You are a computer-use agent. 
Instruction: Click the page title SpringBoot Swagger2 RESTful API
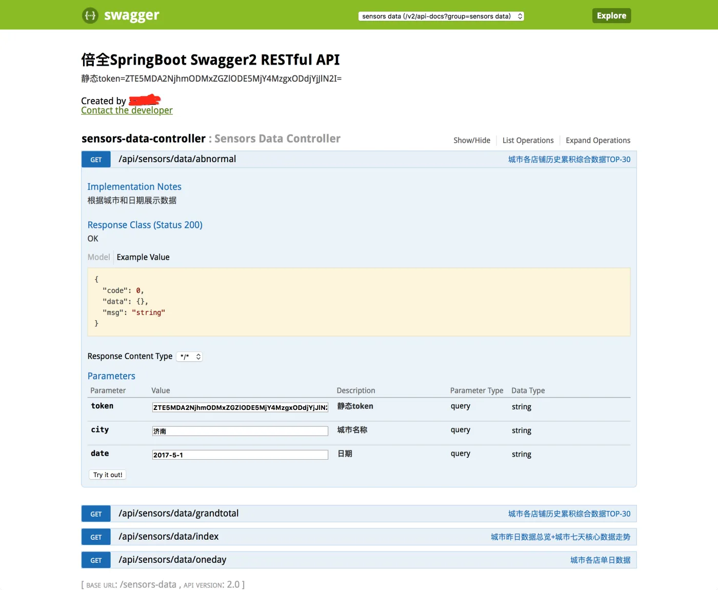pyautogui.click(x=210, y=60)
